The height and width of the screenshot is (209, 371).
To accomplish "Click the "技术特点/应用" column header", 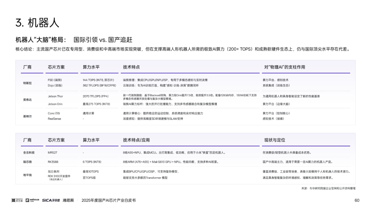I will click(x=136, y=140).
